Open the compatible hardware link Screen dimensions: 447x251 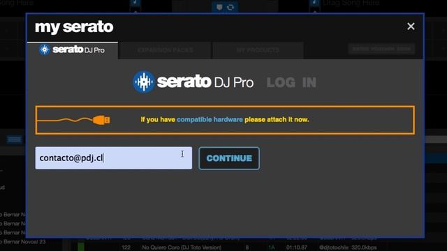click(210, 119)
